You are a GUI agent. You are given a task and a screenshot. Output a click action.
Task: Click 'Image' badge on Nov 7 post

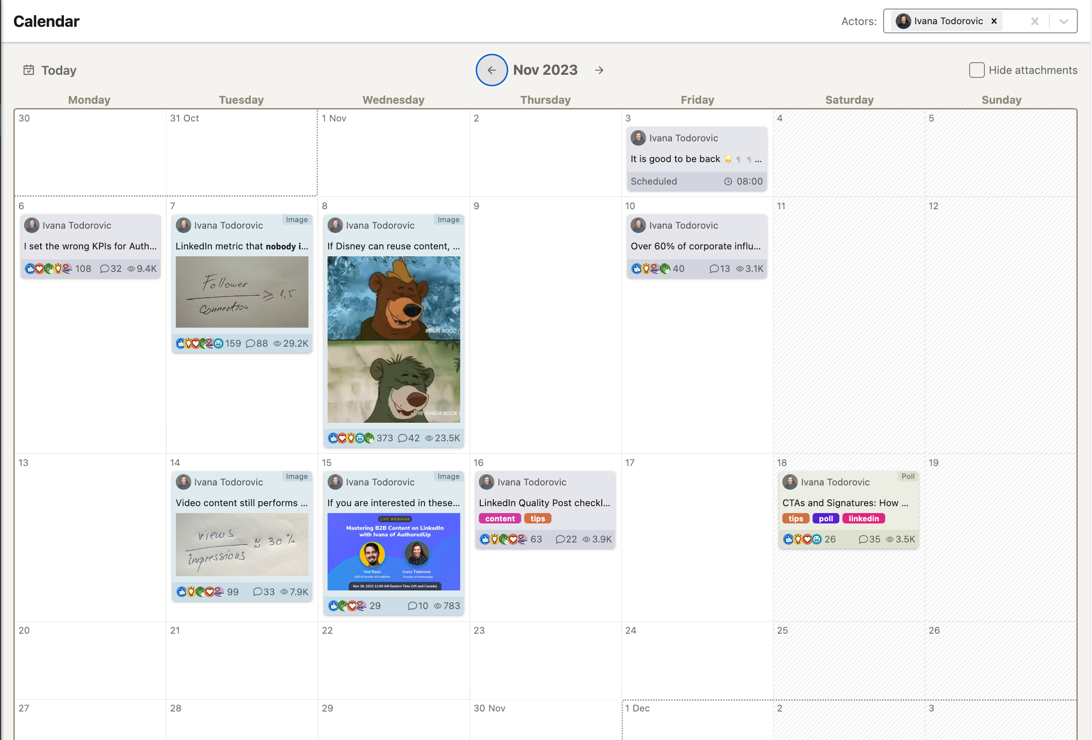pos(297,220)
